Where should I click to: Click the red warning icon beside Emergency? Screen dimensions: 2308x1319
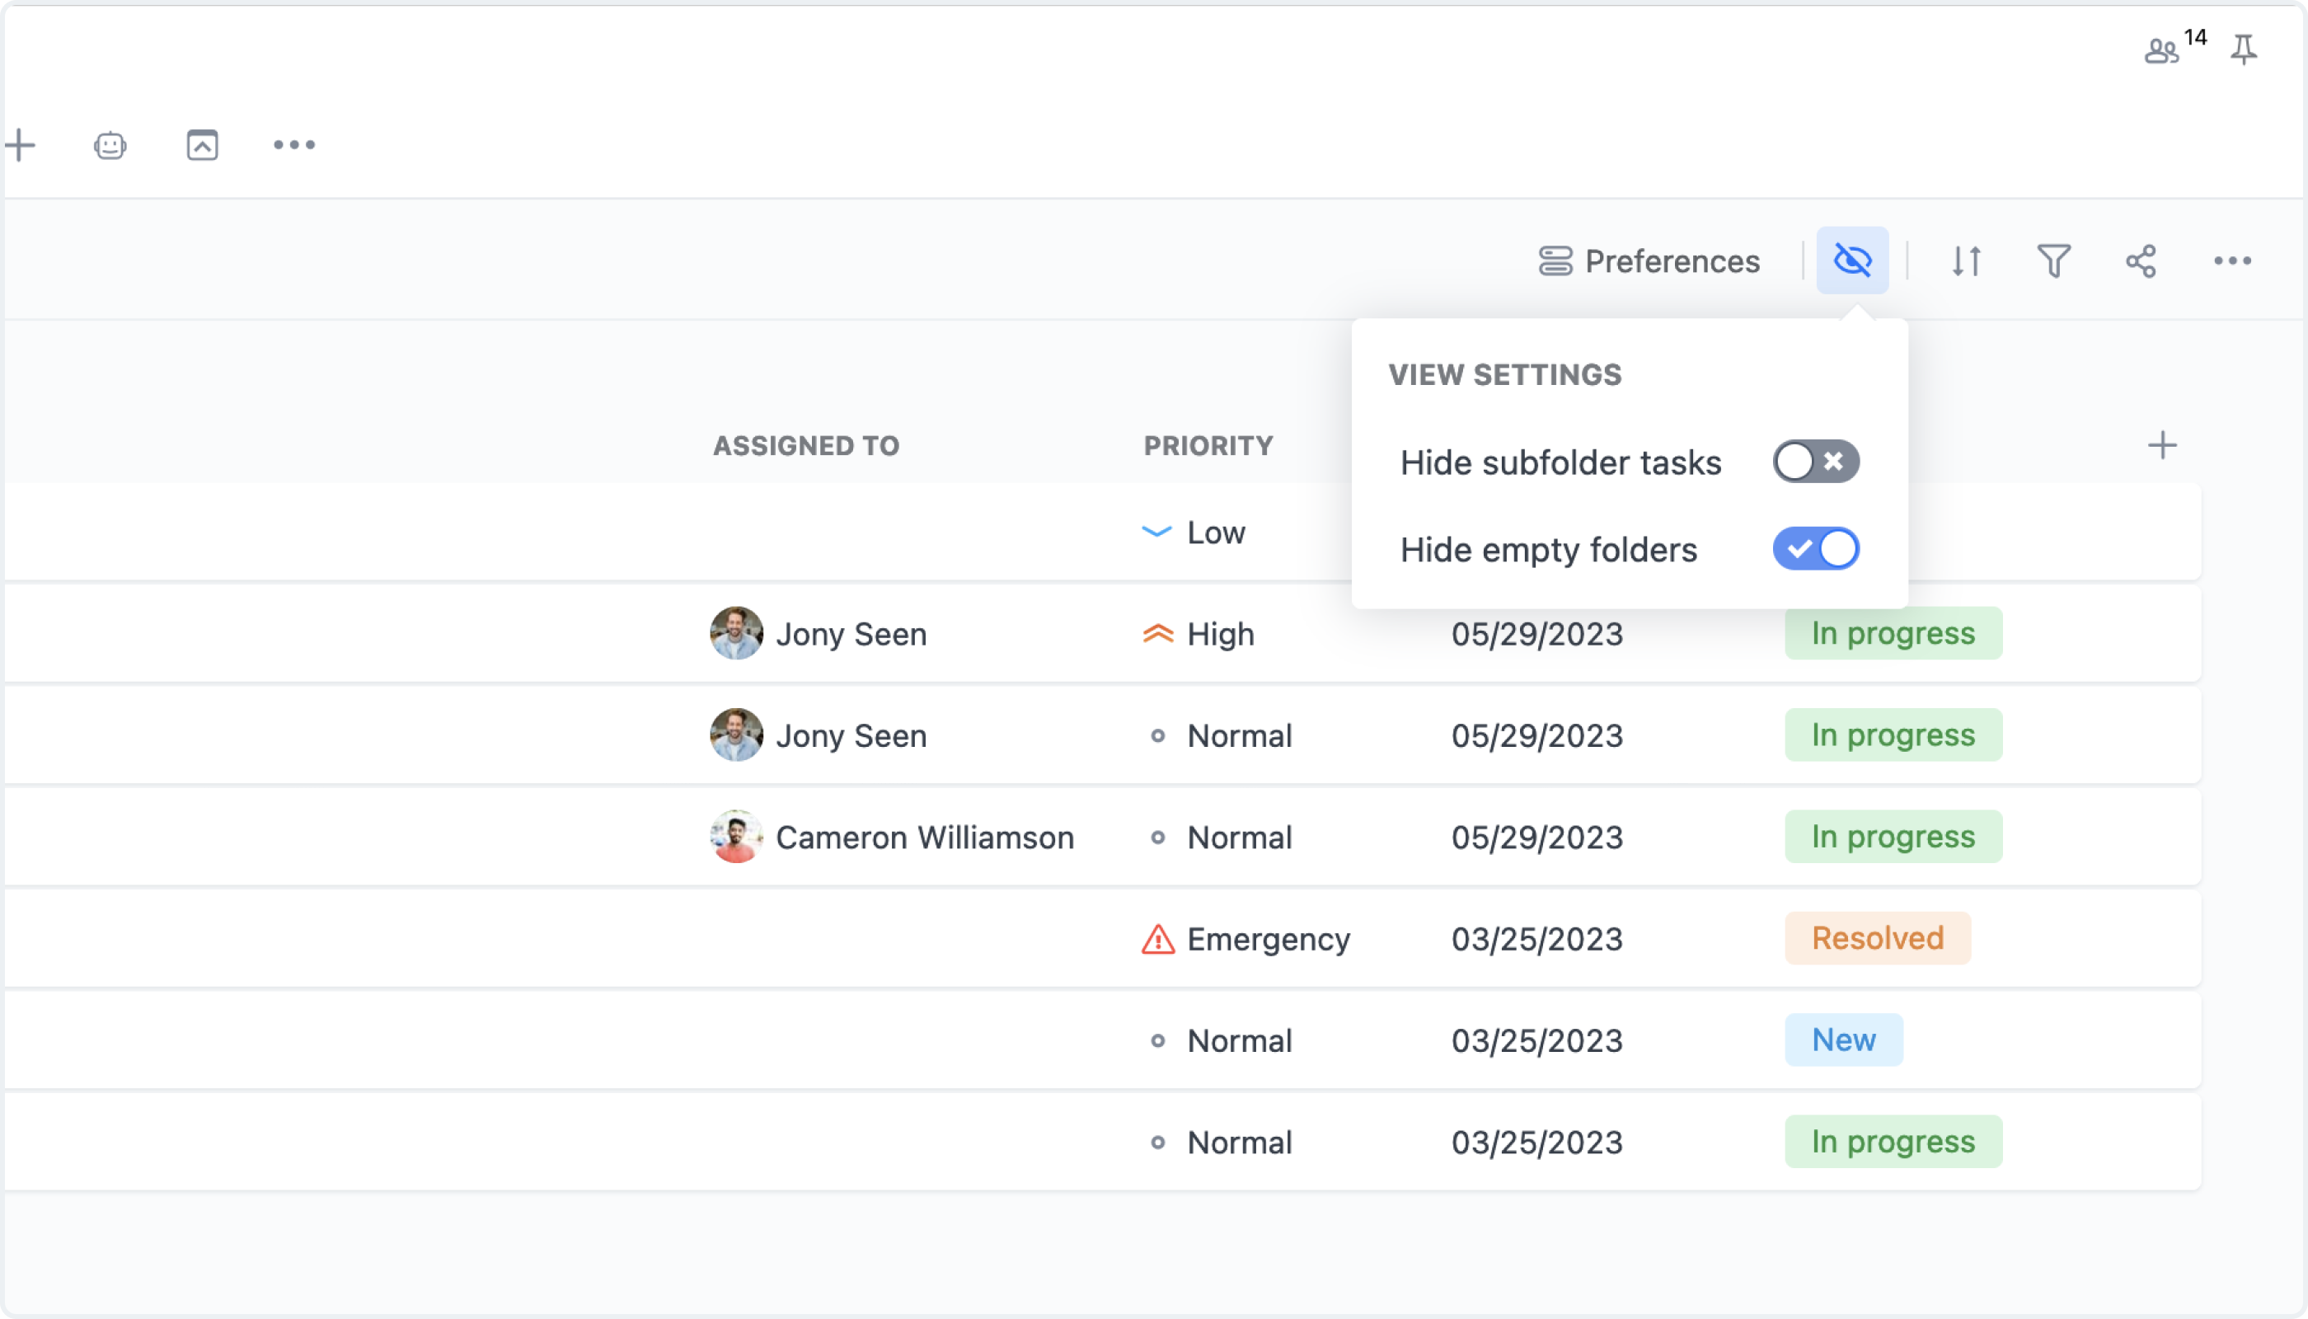coord(1157,938)
